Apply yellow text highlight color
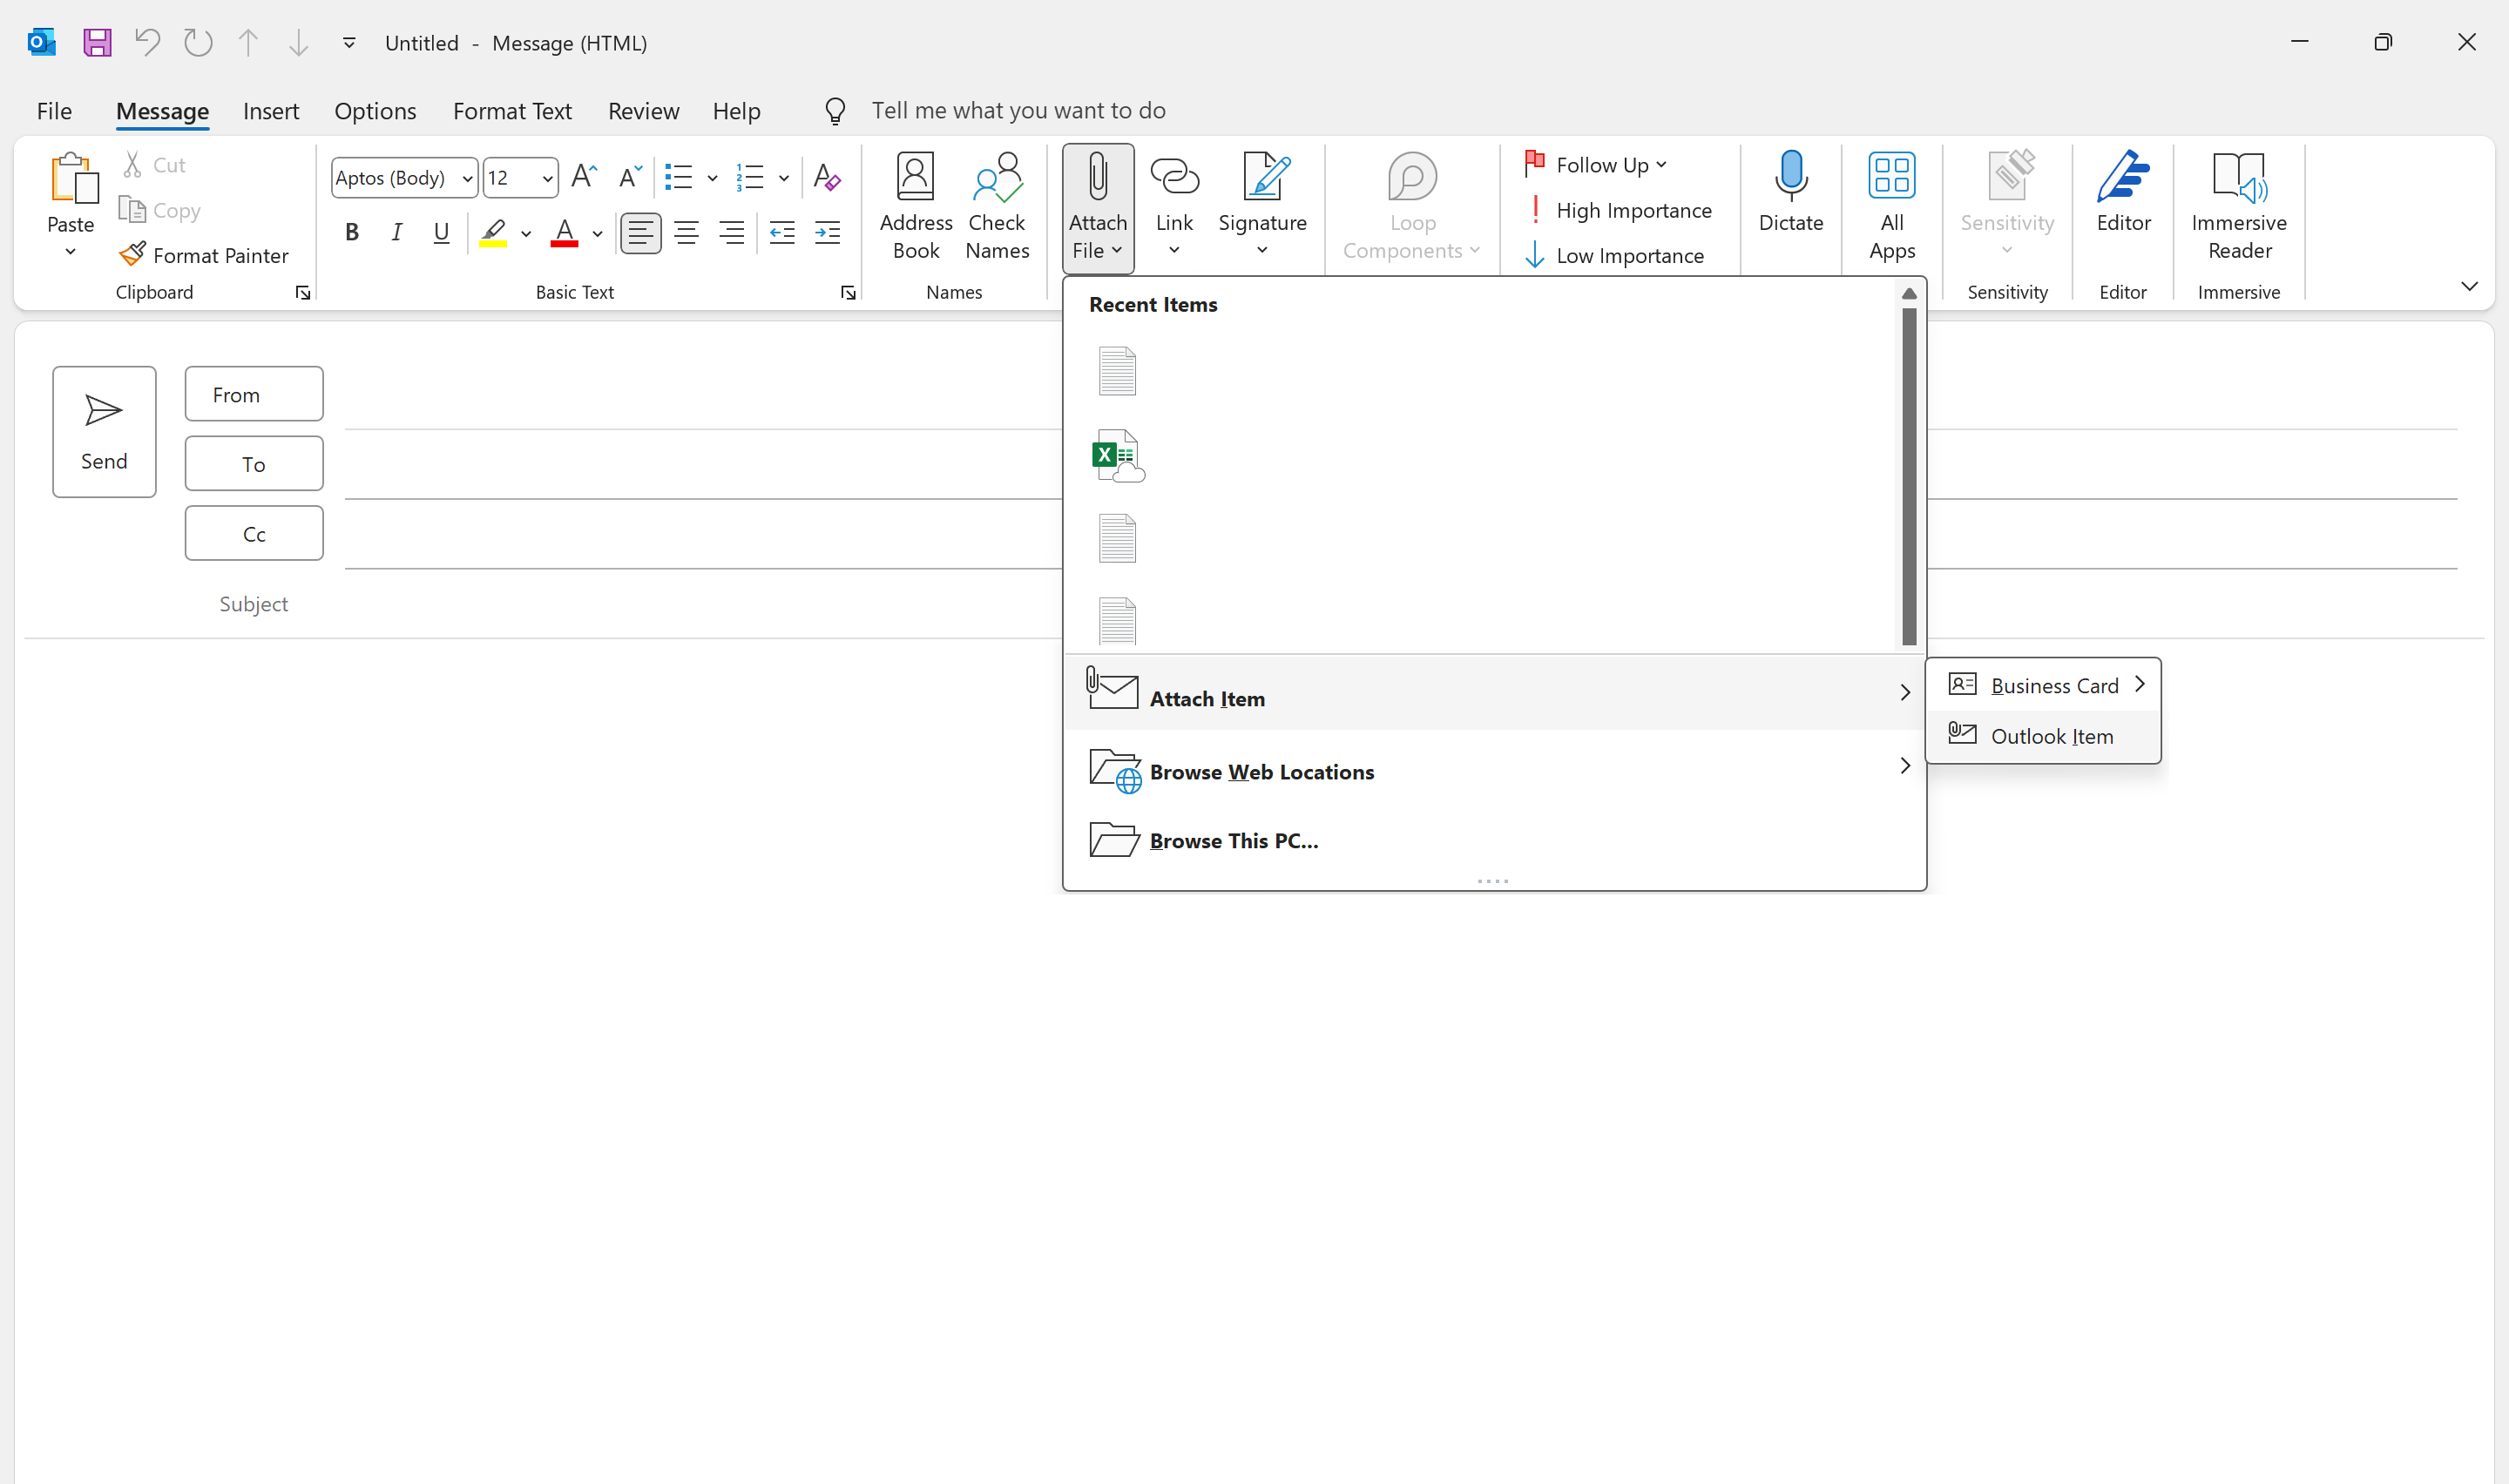This screenshot has height=1484, width=2509. [493, 233]
